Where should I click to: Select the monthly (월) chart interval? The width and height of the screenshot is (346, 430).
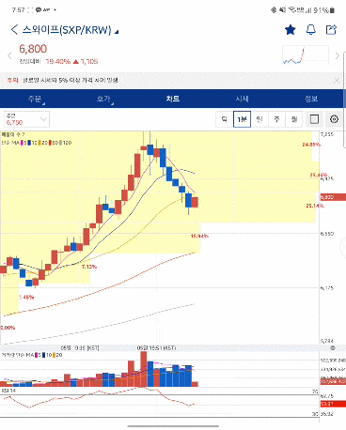(294, 119)
